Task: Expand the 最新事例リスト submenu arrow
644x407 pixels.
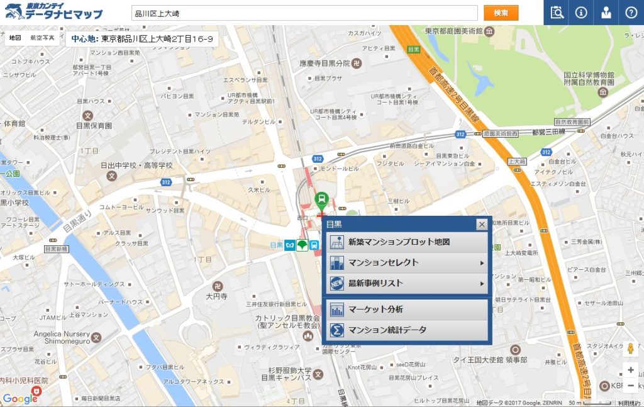Action: coord(482,284)
